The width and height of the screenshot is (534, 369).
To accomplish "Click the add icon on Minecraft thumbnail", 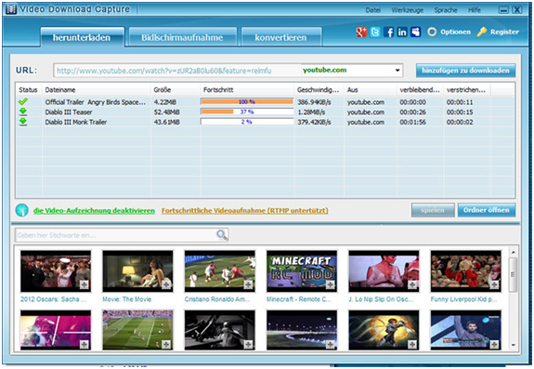I will click(330, 284).
